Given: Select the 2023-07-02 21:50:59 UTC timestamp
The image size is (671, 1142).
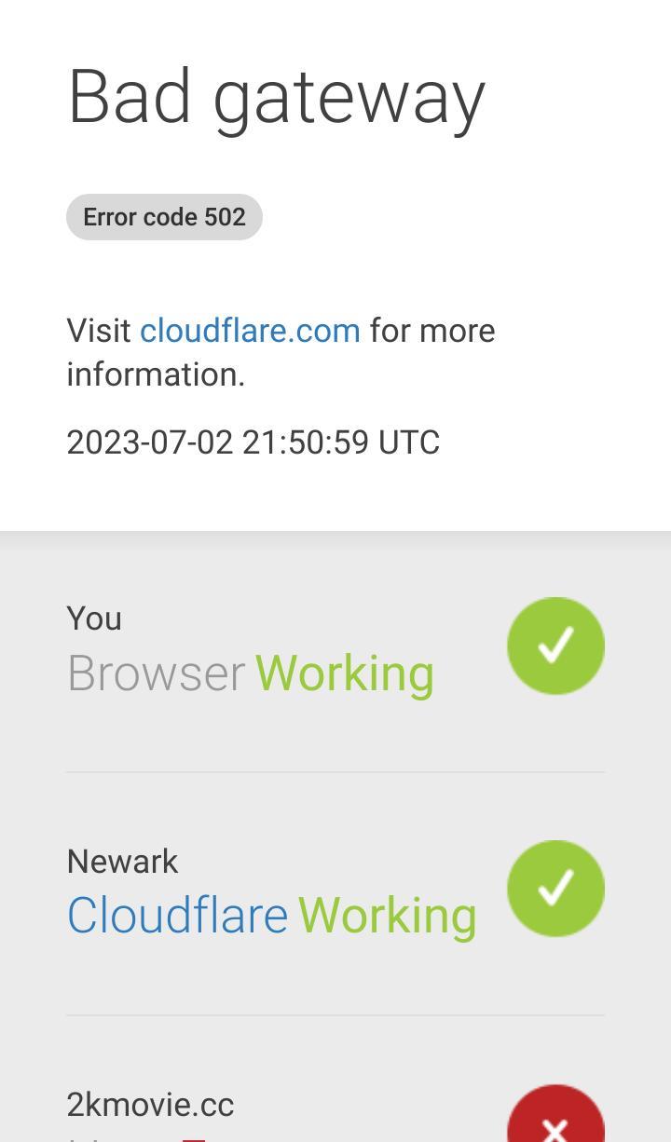Looking at the screenshot, I should 253,442.
